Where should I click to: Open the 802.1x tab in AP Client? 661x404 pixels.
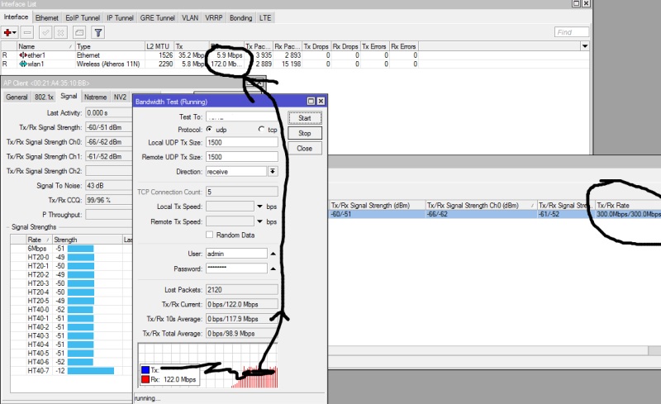click(x=44, y=97)
